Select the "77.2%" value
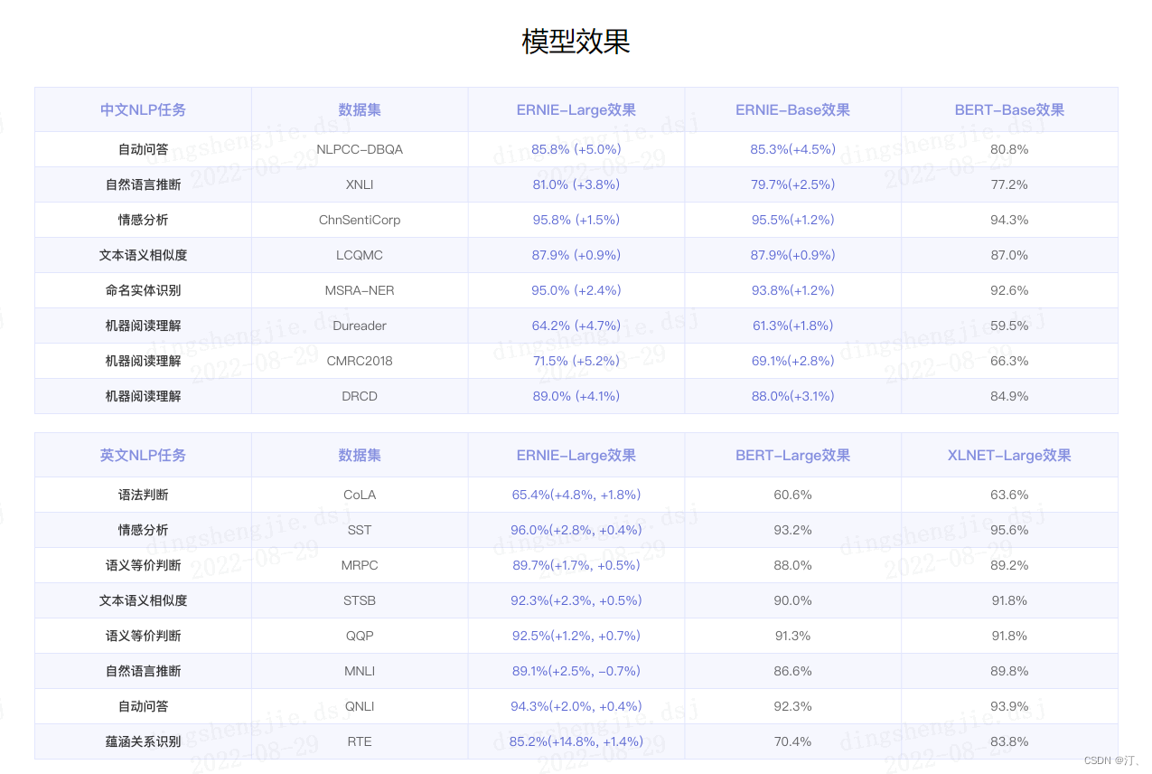The width and height of the screenshot is (1152, 774). coord(1009,184)
